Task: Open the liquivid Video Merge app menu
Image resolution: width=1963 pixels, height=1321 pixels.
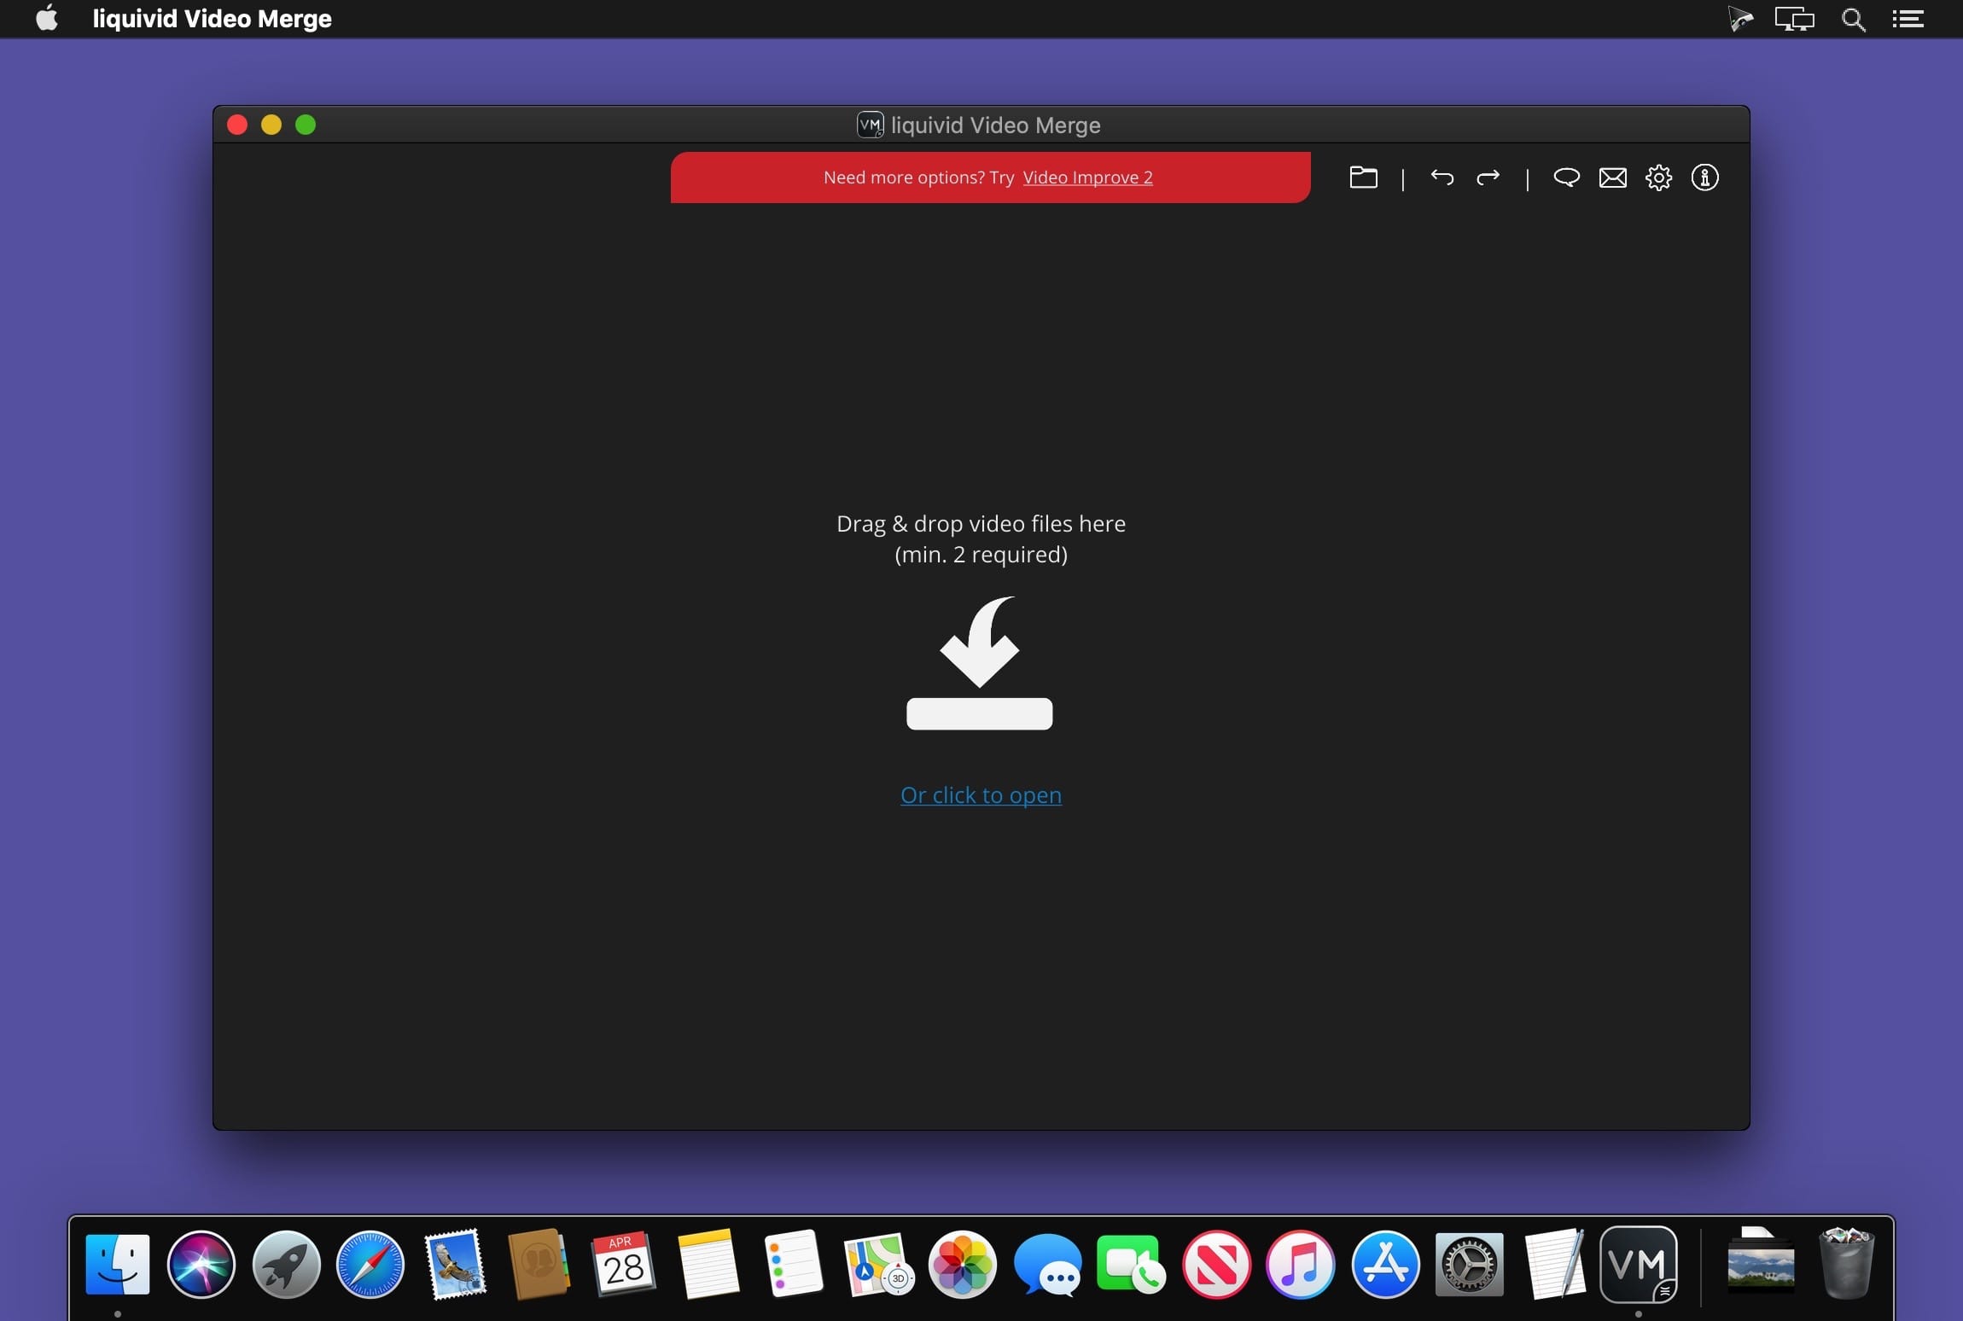Action: click(212, 19)
